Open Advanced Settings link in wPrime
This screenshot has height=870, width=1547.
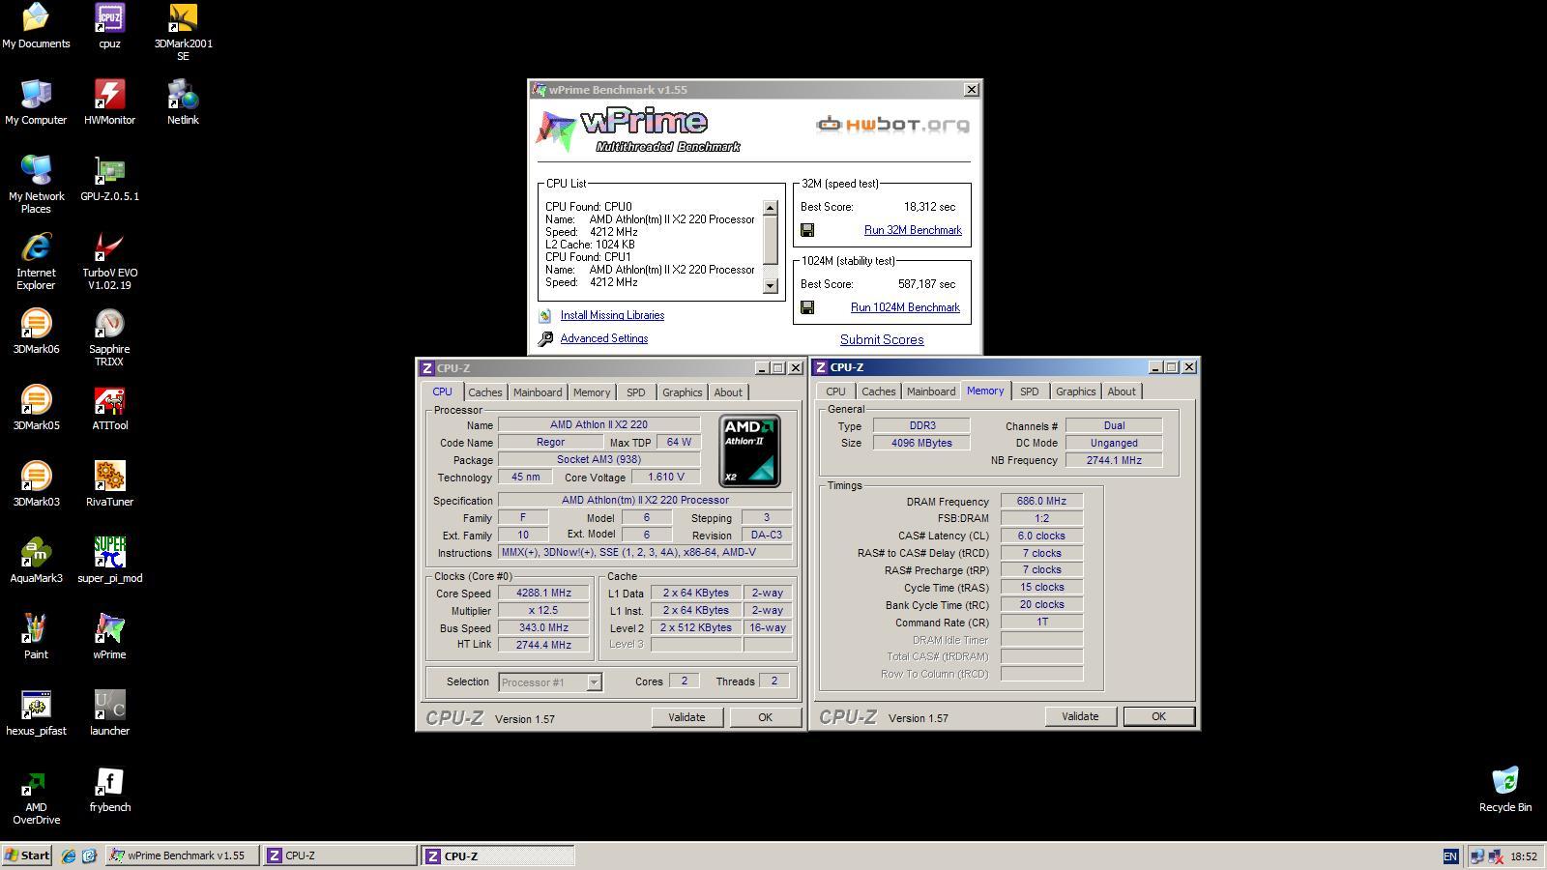(x=604, y=338)
